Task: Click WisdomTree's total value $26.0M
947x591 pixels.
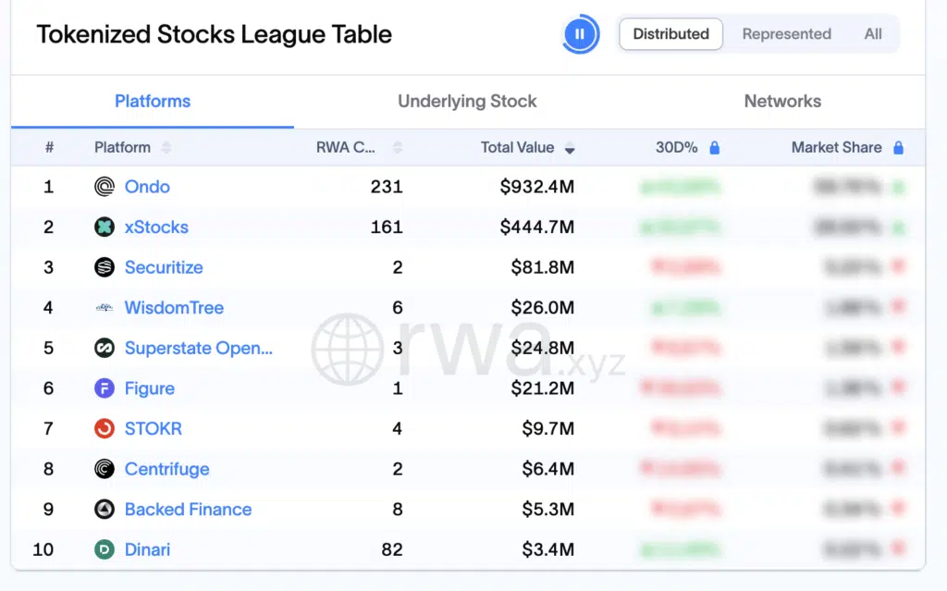Action: (x=542, y=308)
